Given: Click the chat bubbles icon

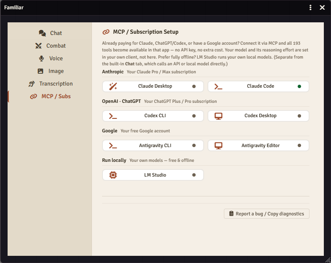Looking at the screenshot, I should point(42,33).
